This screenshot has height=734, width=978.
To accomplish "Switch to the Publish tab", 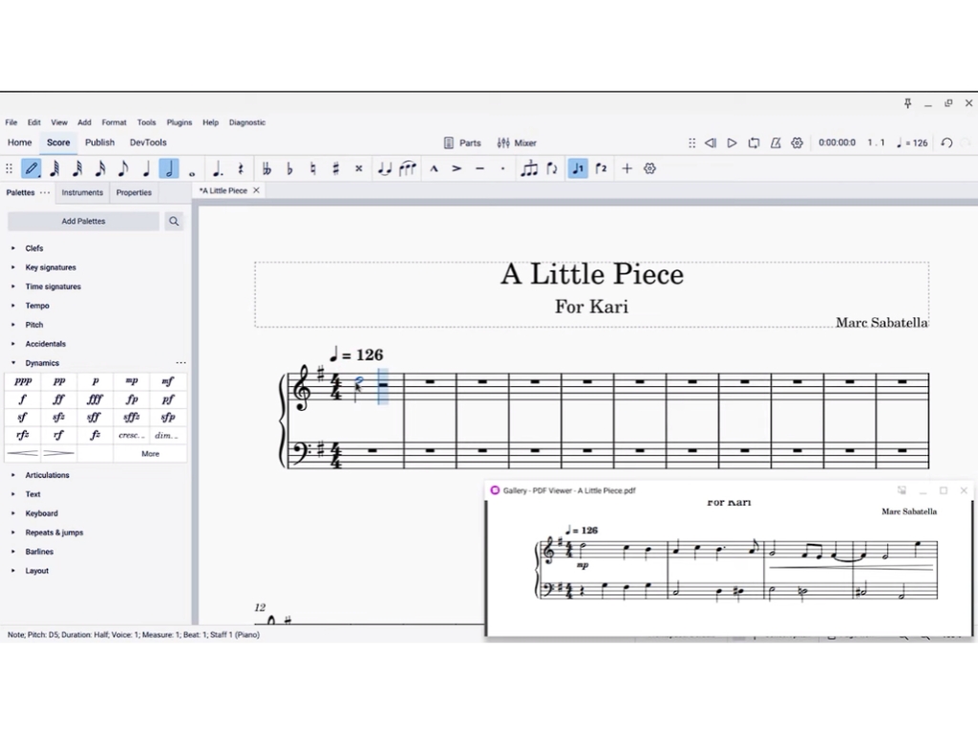I will pos(99,142).
